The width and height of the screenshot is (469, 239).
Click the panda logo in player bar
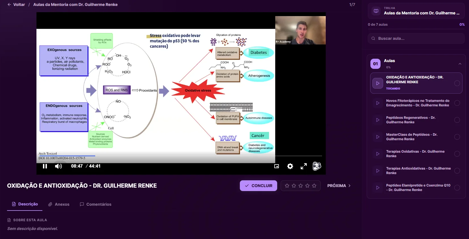pyautogui.click(x=317, y=166)
